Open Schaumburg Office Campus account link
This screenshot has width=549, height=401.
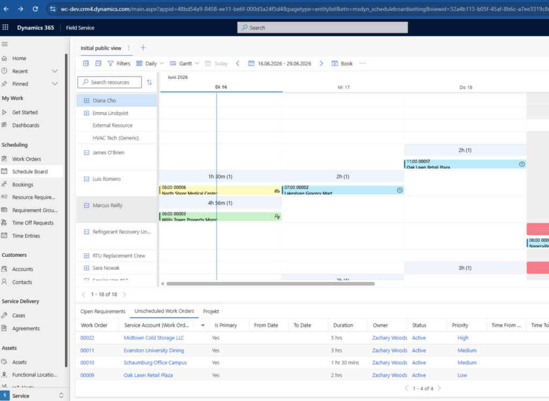point(155,362)
